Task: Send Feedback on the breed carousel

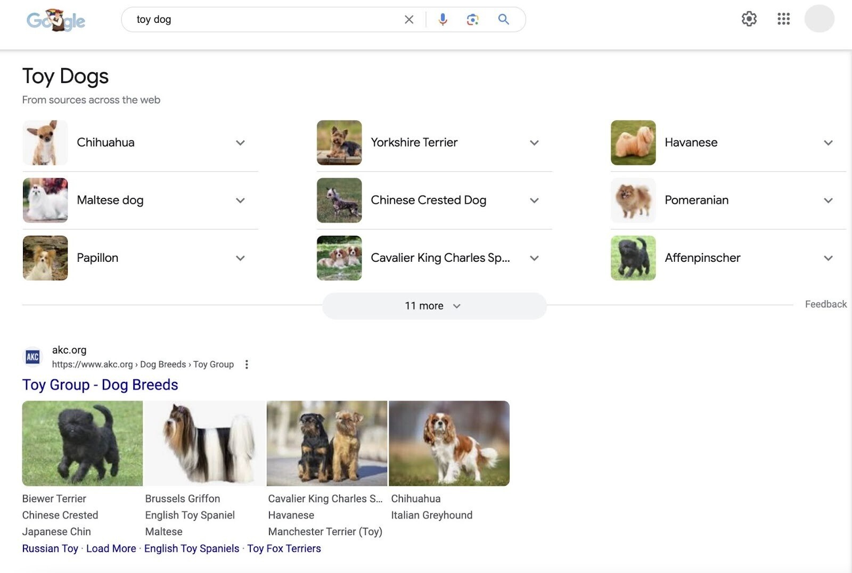Action: pyautogui.click(x=825, y=304)
